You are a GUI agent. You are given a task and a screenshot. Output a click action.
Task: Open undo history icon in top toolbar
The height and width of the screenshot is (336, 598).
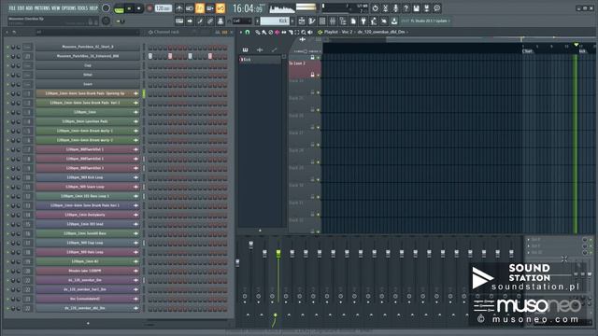(x=376, y=8)
